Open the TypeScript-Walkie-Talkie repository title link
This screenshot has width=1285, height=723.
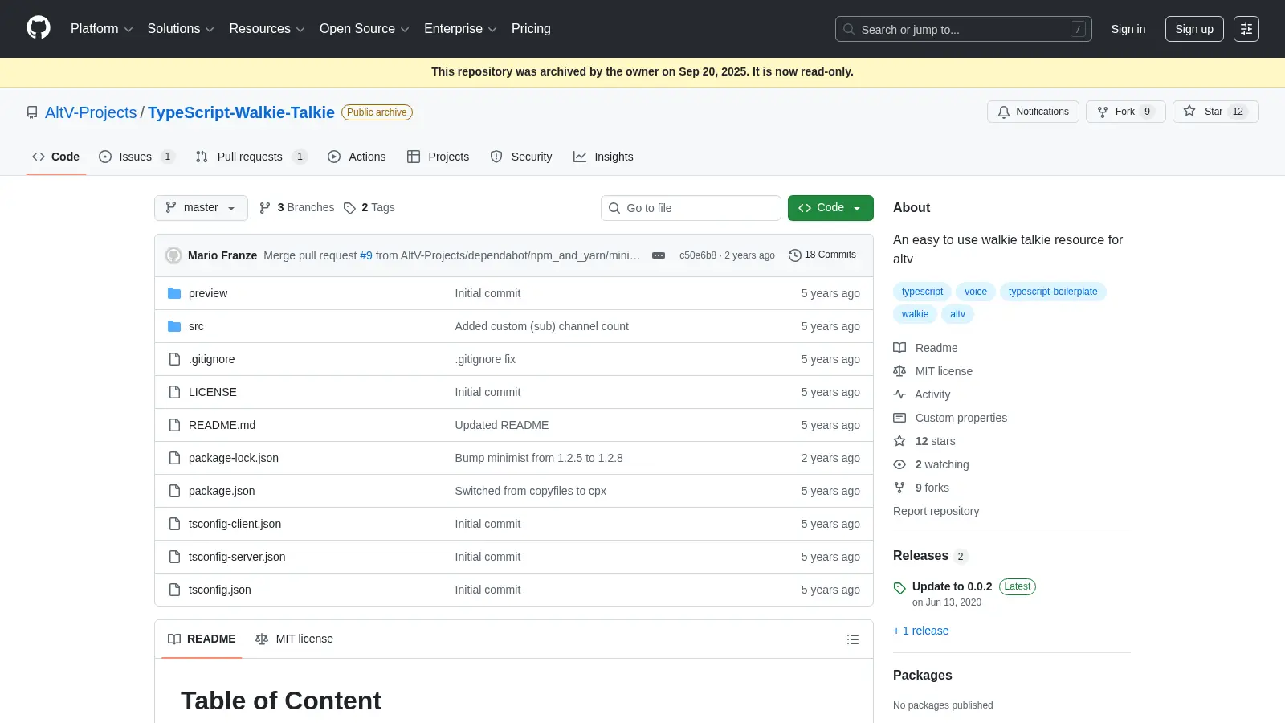point(241,112)
